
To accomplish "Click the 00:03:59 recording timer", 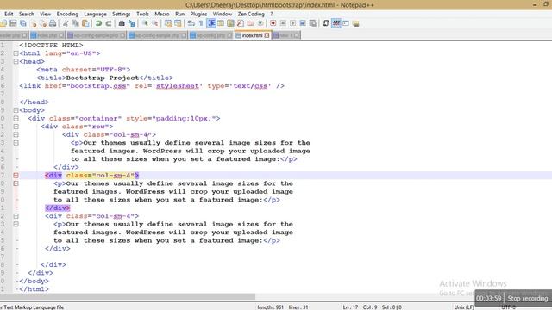I will 489,299.
